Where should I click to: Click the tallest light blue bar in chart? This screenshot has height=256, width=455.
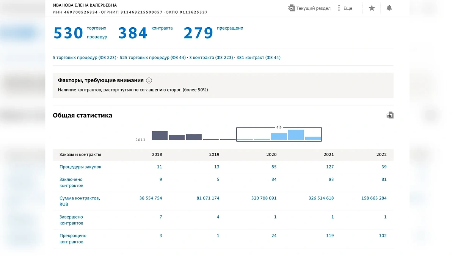tap(296, 135)
